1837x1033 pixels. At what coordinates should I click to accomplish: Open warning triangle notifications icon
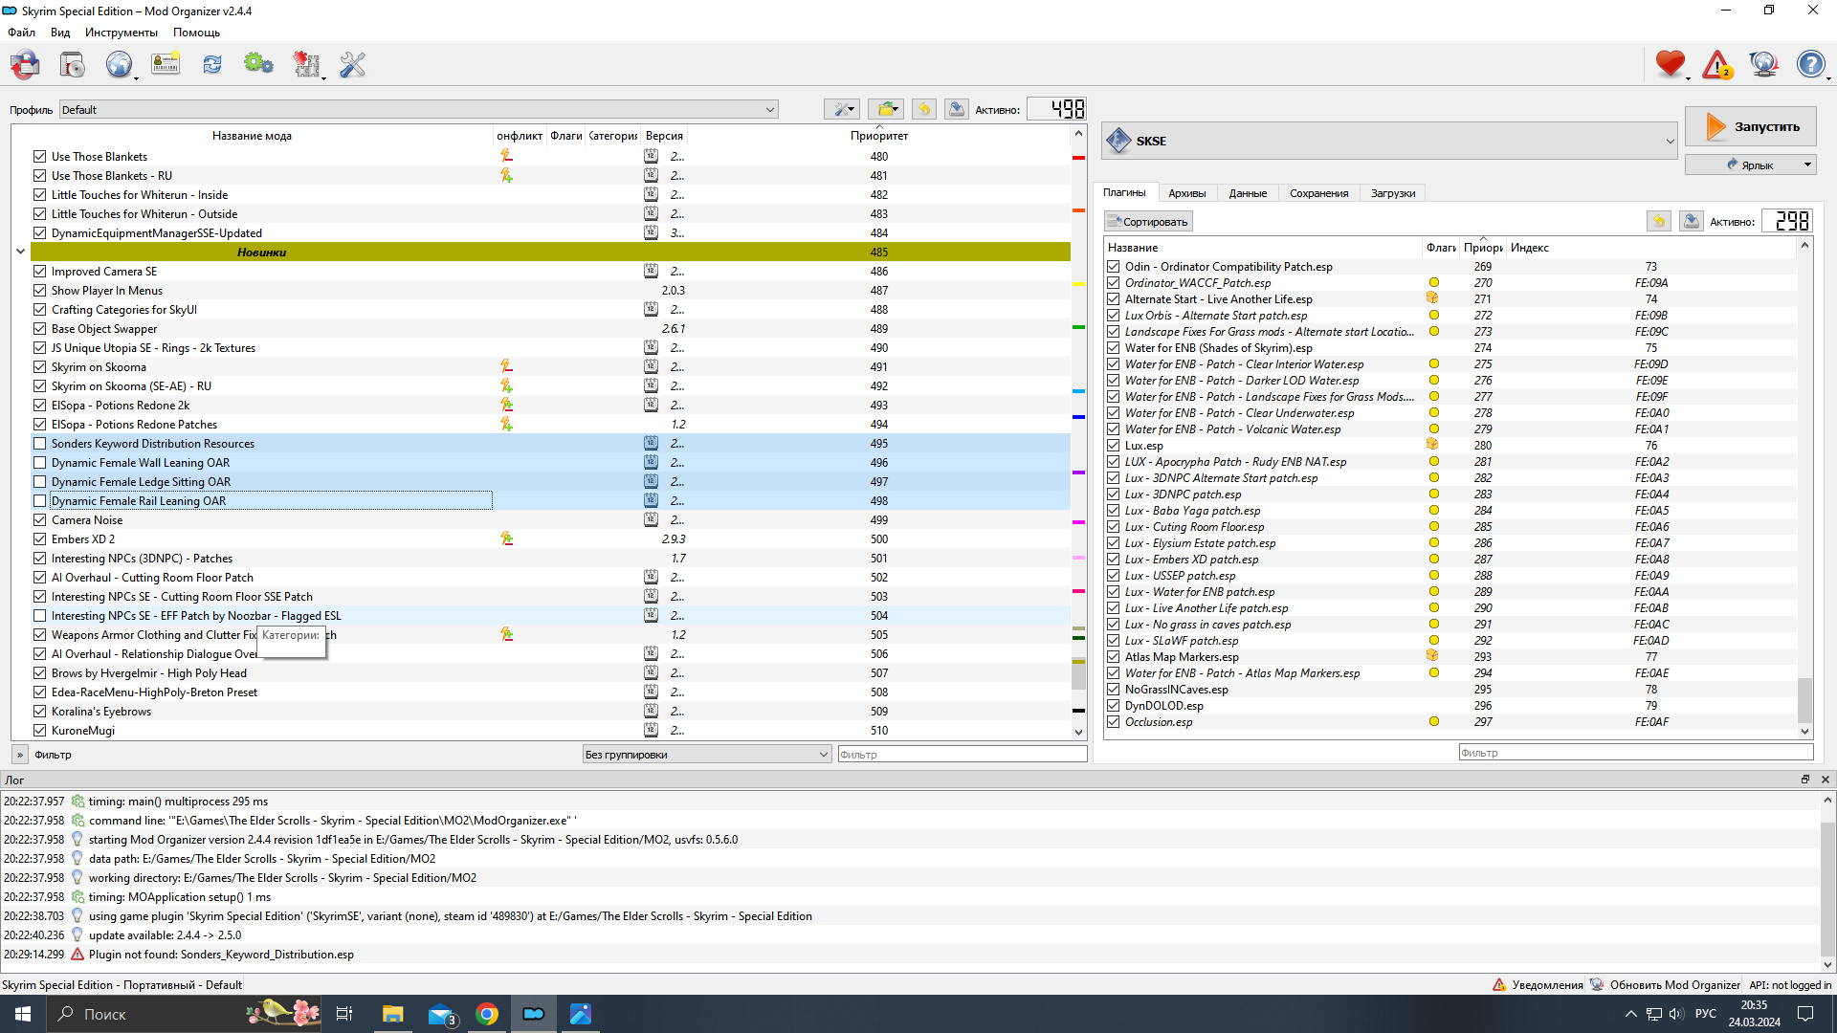point(1717,65)
